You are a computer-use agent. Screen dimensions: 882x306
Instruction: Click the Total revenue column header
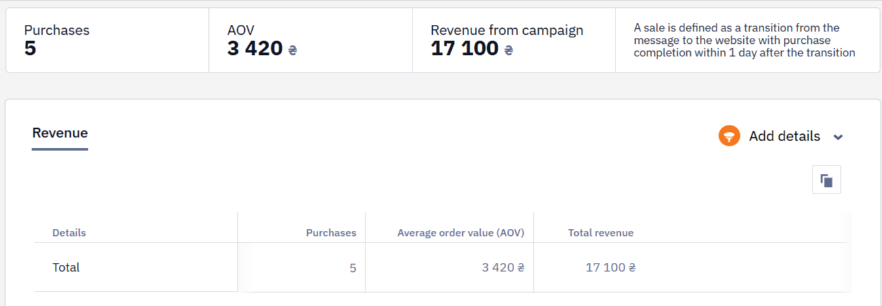[601, 233]
